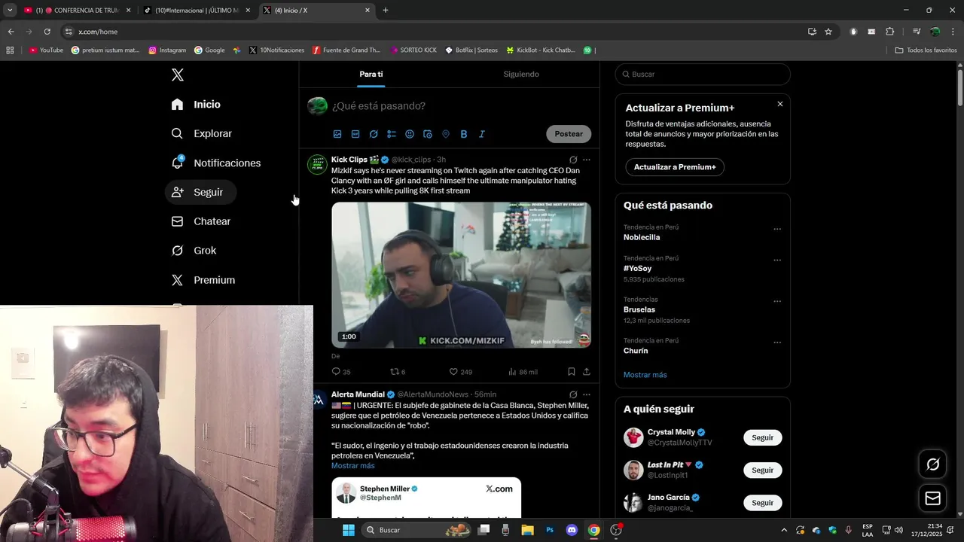Schedule the post with calendar icon
Screen dimensions: 964x542
[428, 134]
